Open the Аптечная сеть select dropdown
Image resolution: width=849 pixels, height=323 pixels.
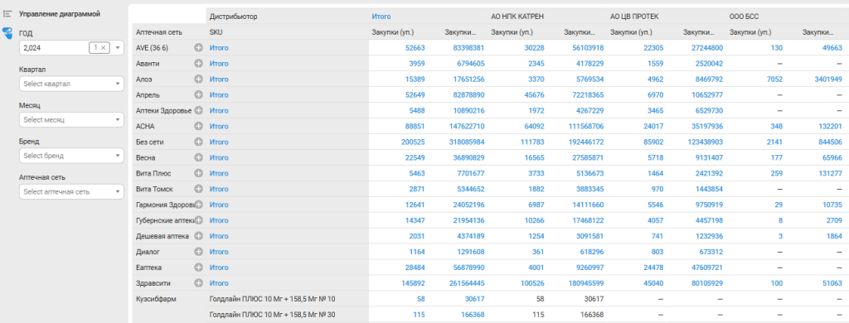(x=71, y=191)
